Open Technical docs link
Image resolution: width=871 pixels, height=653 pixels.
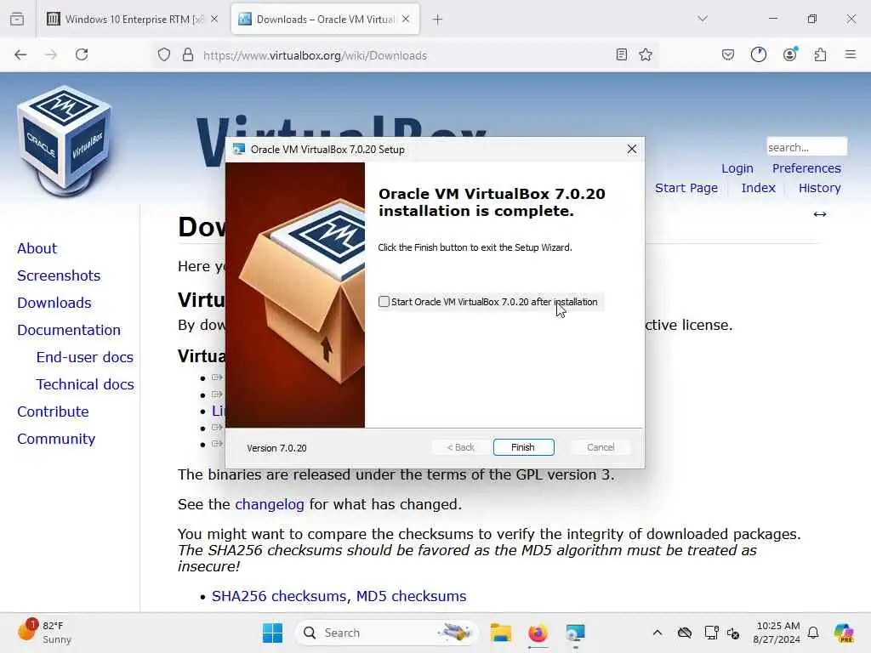[85, 384]
